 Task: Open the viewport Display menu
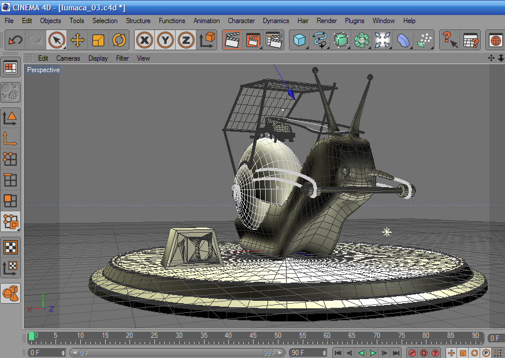tap(98, 58)
